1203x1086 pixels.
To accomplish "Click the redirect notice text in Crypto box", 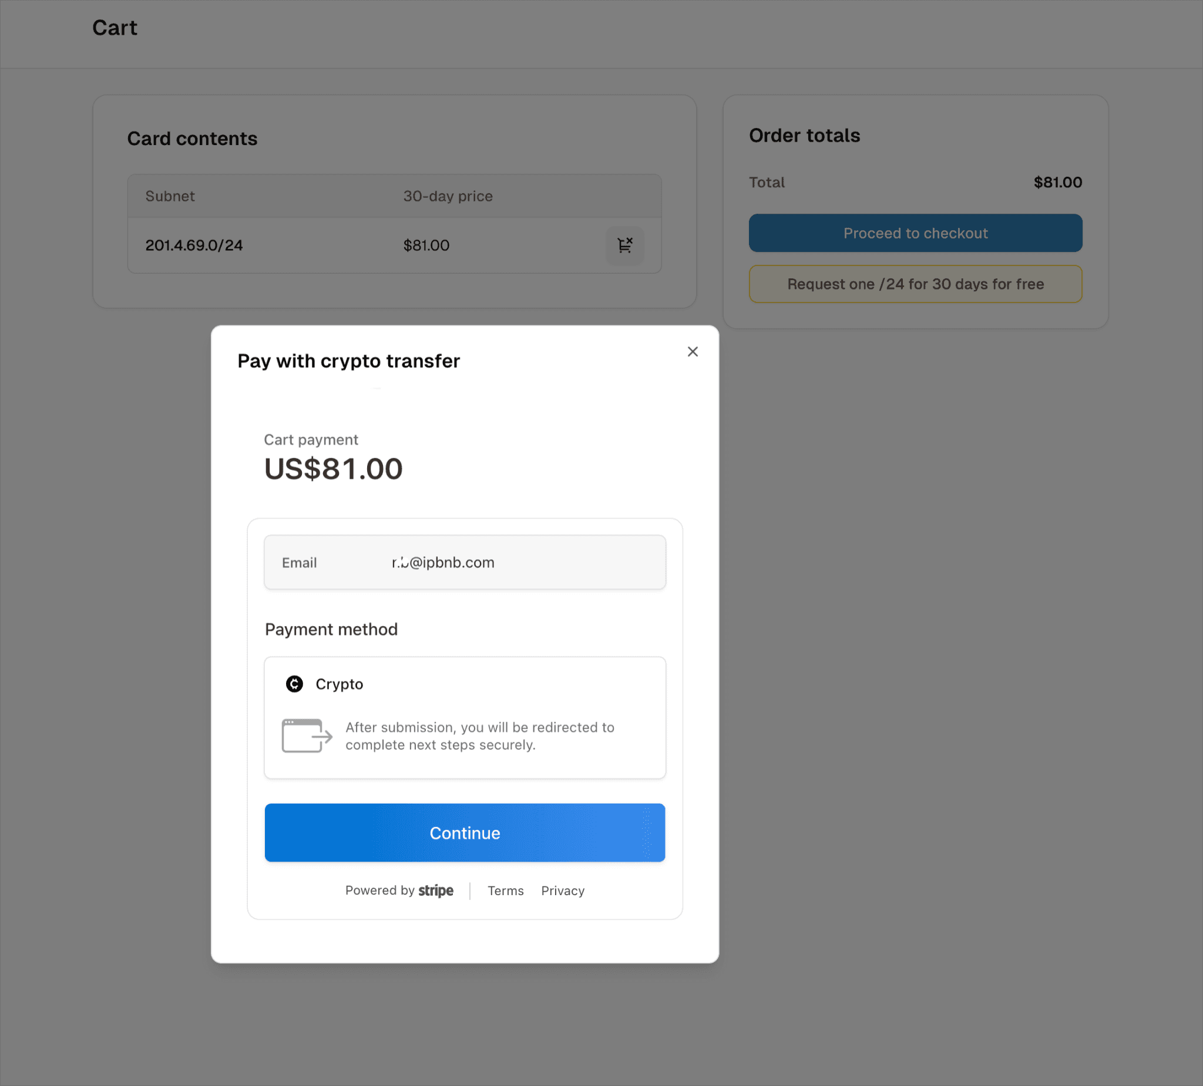I will (x=480, y=736).
